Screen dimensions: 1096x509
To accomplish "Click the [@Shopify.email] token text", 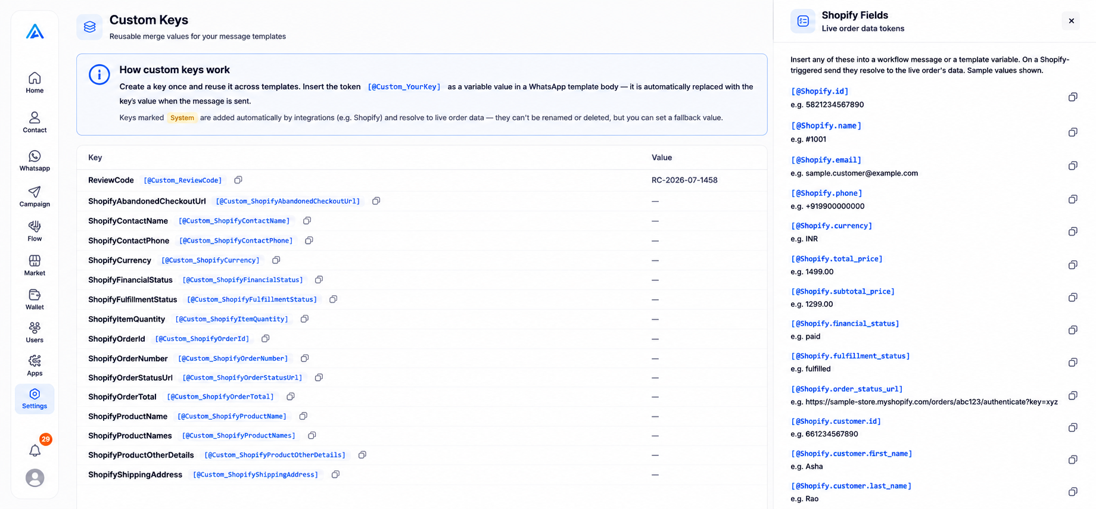I will (x=826, y=160).
